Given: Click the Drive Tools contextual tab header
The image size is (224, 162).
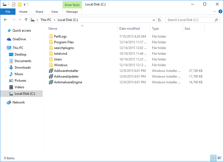Looking at the screenshot, I should (72, 5).
